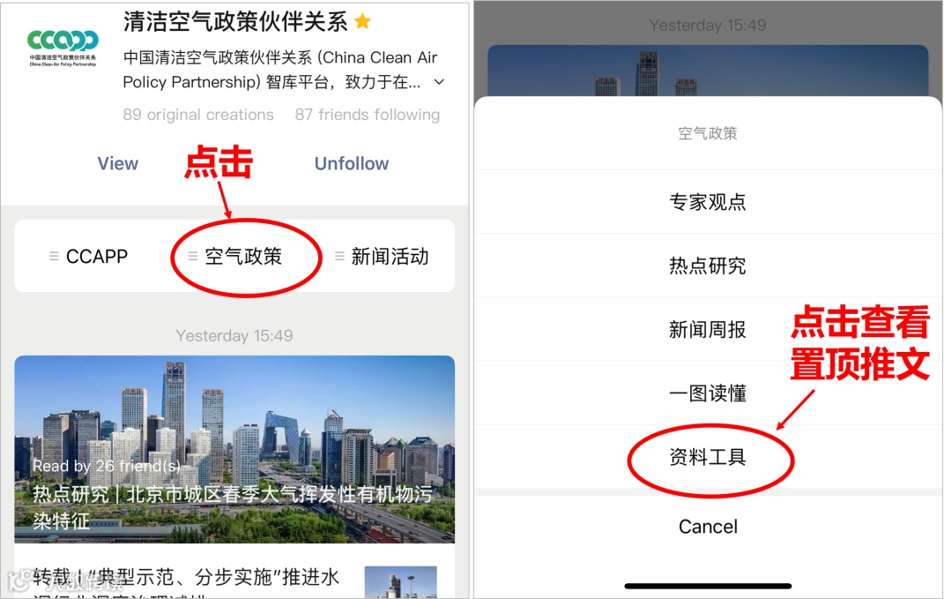Open the Beijing skyline article cover image
The image size is (952, 599).
(x=234, y=449)
